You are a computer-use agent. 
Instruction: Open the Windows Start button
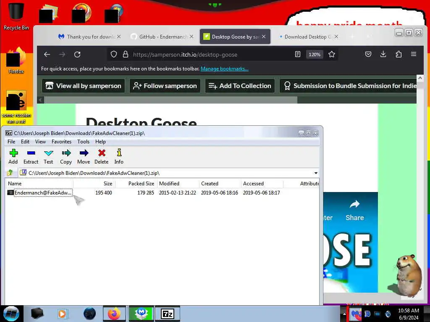(11, 314)
